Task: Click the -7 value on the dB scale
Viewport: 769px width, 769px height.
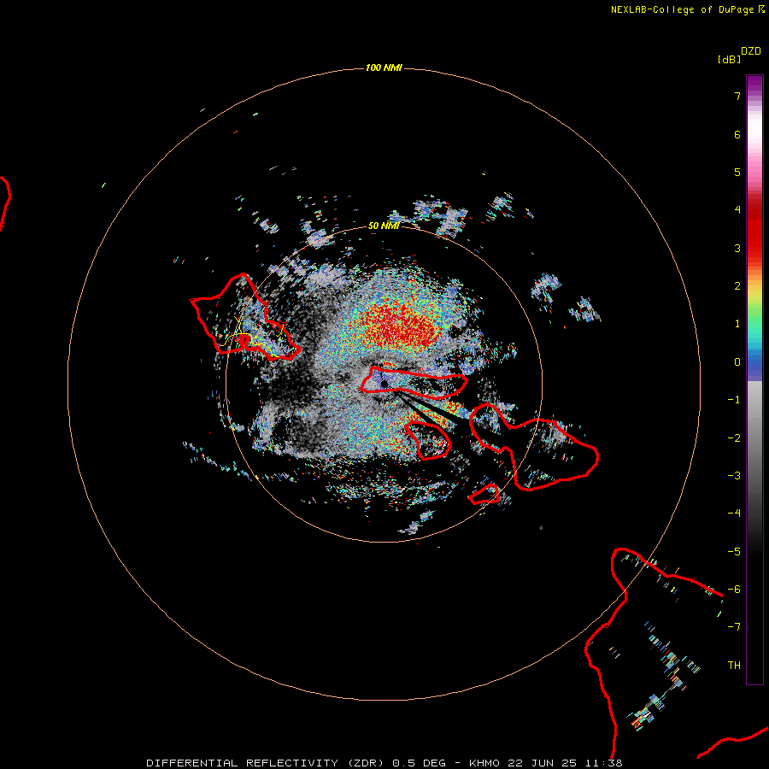Action: [x=734, y=627]
